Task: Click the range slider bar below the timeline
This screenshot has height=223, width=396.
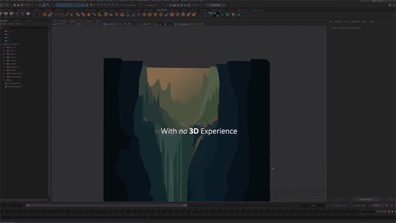Action: pos(108,205)
